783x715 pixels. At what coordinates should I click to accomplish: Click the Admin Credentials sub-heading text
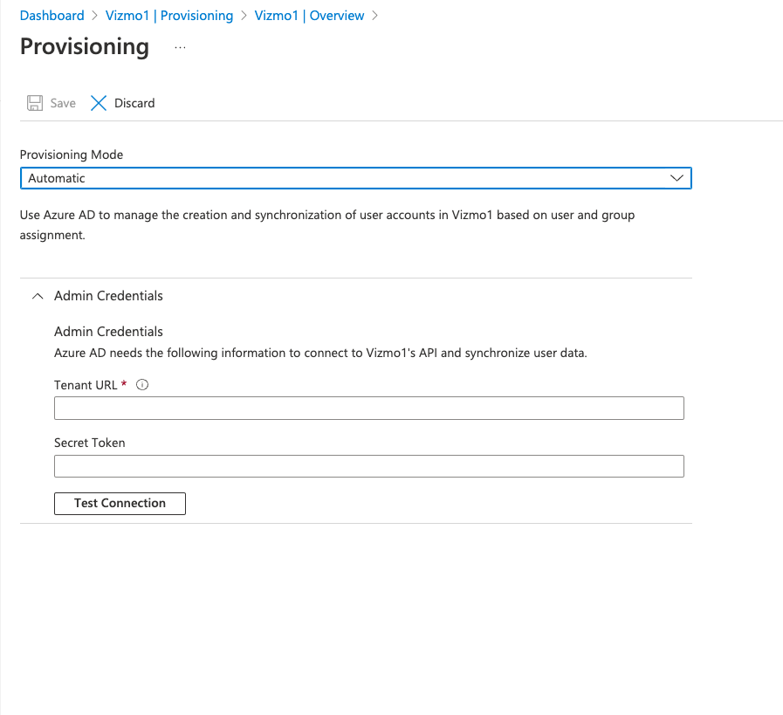[x=108, y=332]
